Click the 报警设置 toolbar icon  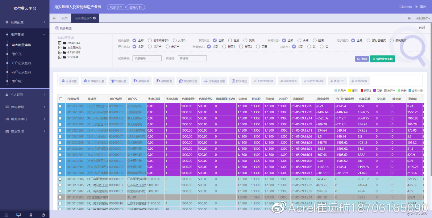(x=118, y=81)
